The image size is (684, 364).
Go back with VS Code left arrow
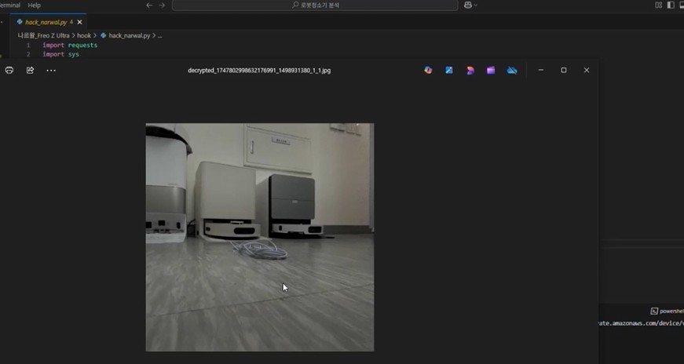pyautogui.click(x=149, y=5)
